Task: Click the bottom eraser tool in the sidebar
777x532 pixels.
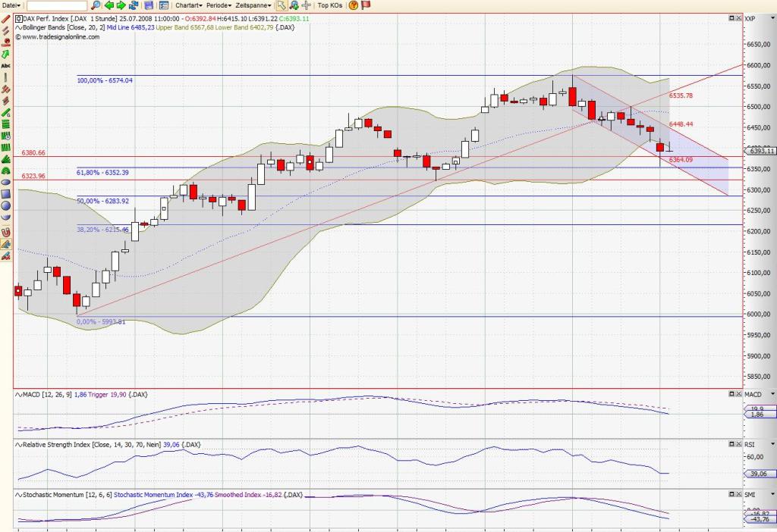Action: 6,256
